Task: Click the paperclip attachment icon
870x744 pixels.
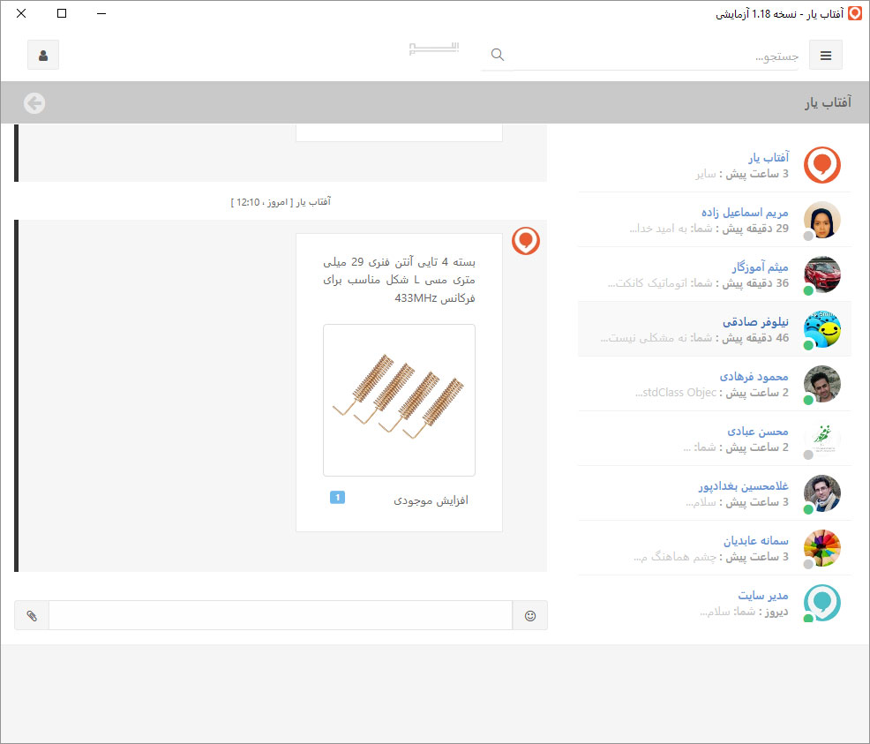Action: pos(32,615)
